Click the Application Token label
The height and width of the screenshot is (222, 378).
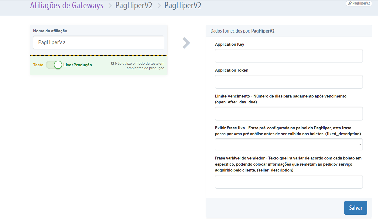232,70
